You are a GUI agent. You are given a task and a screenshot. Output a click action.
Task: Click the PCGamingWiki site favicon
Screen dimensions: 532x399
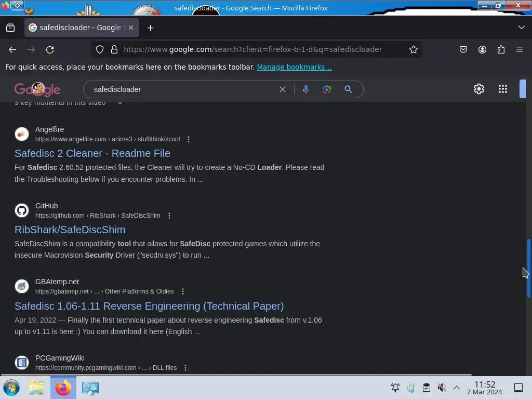point(22,362)
